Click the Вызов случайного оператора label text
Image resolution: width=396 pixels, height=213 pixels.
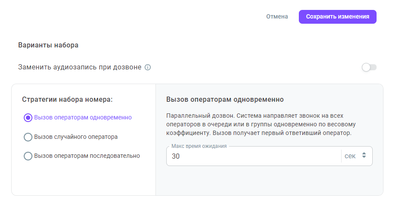pyautogui.click(x=76, y=137)
